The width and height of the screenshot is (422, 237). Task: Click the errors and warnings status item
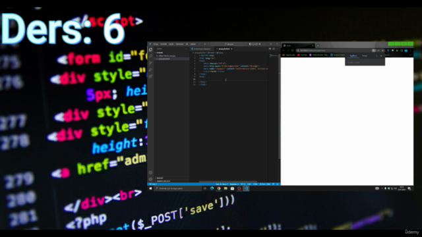click(x=152, y=184)
